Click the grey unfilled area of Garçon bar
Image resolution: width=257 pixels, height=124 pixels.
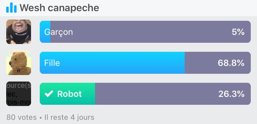(151, 32)
